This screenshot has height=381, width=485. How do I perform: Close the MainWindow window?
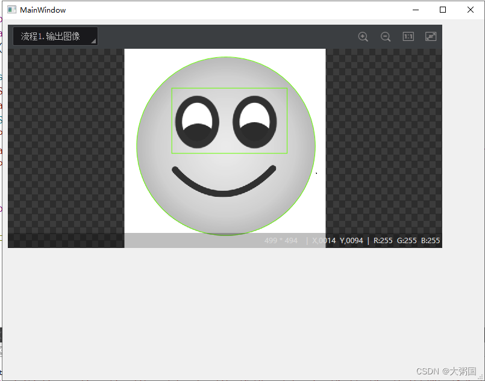point(471,10)
